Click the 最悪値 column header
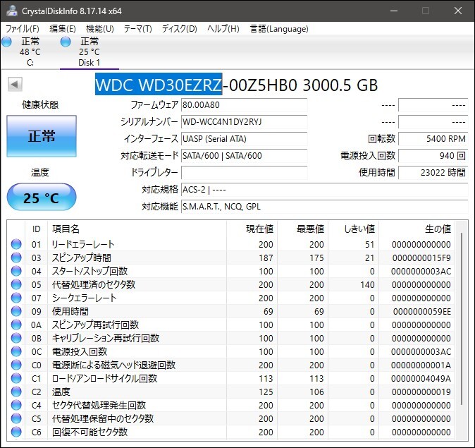The image size is (475, 448). [302, 229]
